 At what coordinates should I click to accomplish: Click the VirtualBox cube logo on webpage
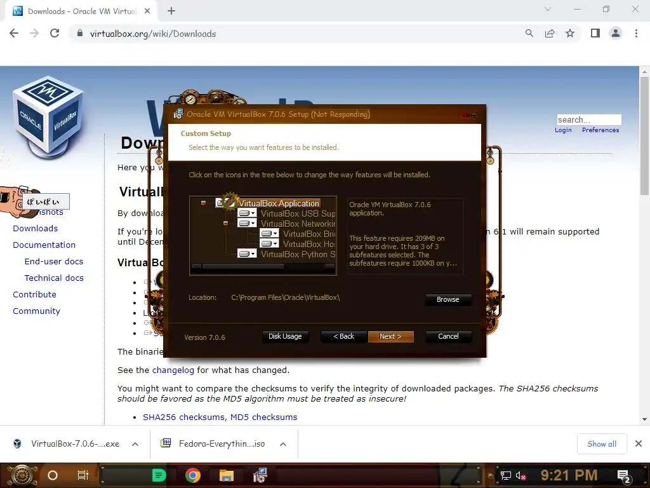point(48,117)
